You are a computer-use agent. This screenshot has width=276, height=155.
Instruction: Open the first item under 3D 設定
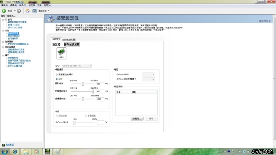tap(17, 22)
